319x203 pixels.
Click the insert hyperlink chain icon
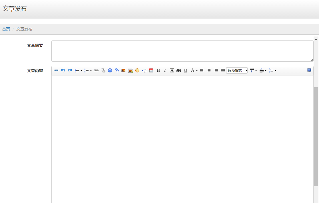96,70
